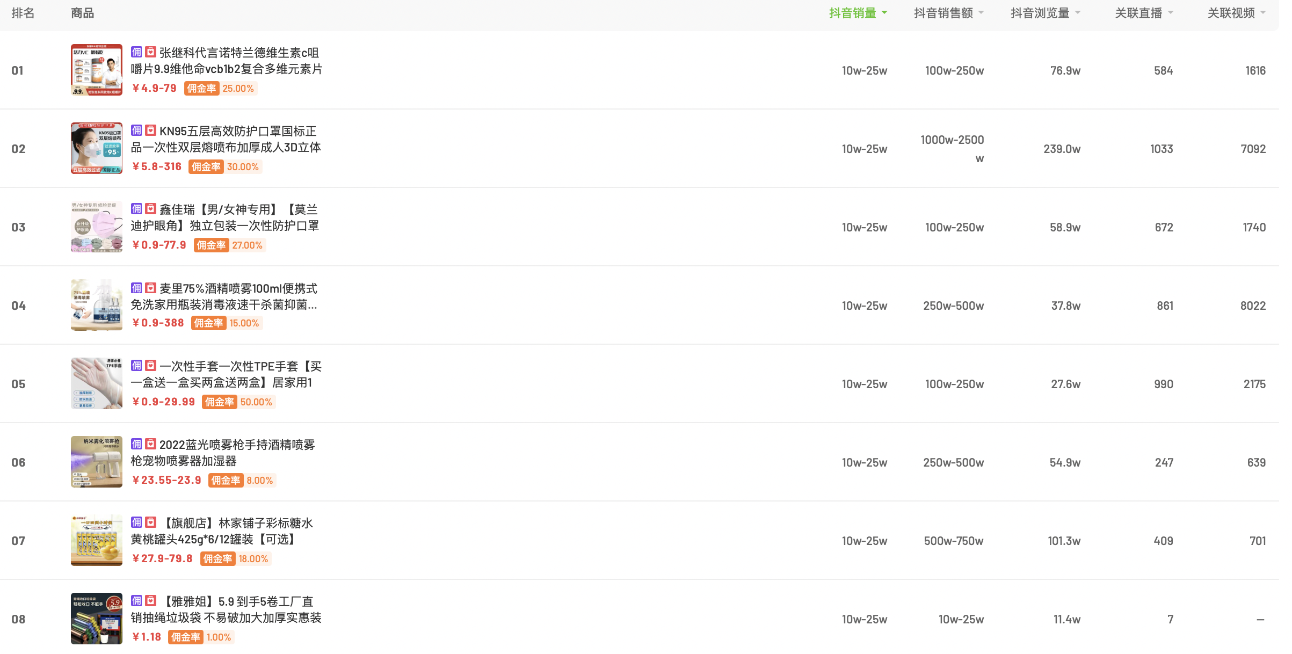Viewport: 1292px width, 654px height.
Task: Toggle the 抖音浏览量 sort arrow
Action: coord(1078,13)
